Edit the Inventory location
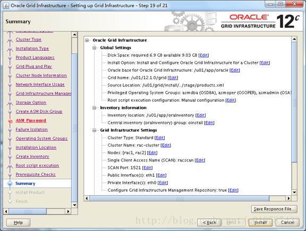Viewport: 306px width, 231px height. (200, 115)
